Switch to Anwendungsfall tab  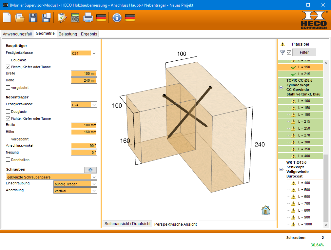click(x=17, y=34)
